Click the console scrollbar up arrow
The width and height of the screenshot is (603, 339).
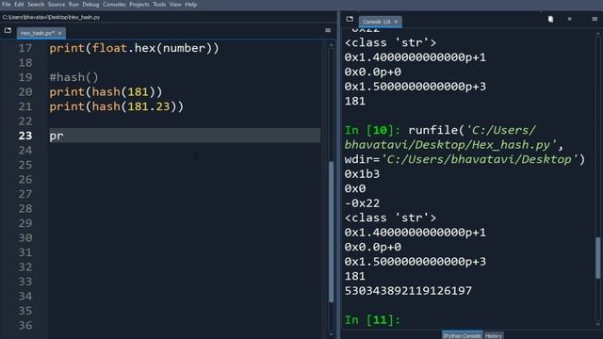pyautogui.click(x=597, y=34)
